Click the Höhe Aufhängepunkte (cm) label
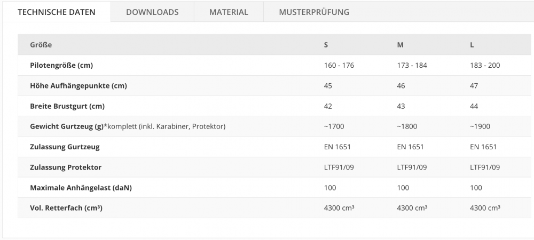Image resolution: width=534 pixels, height=240 pixels. pyautogui.click(x=78, y=86)
